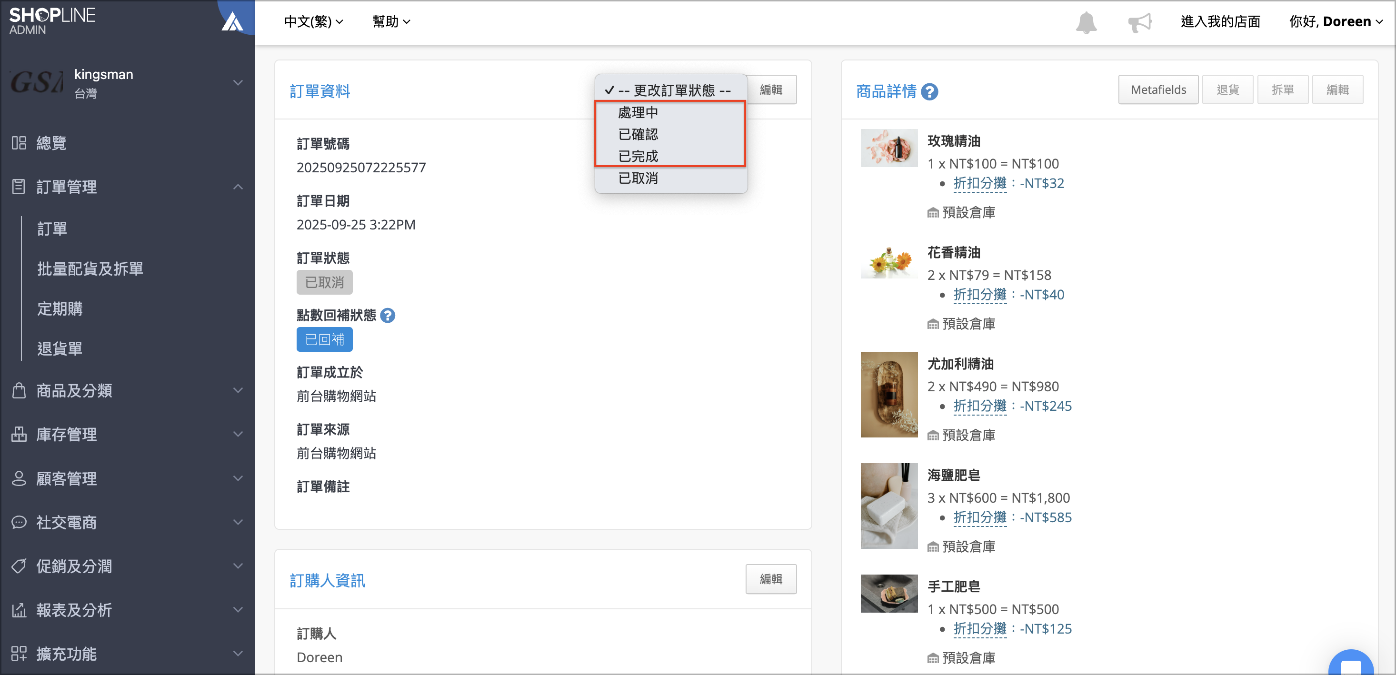This screenshot has height=675, width=1396.
Task: Select 已完成 in the status dropdown
Action: (671, 156)
